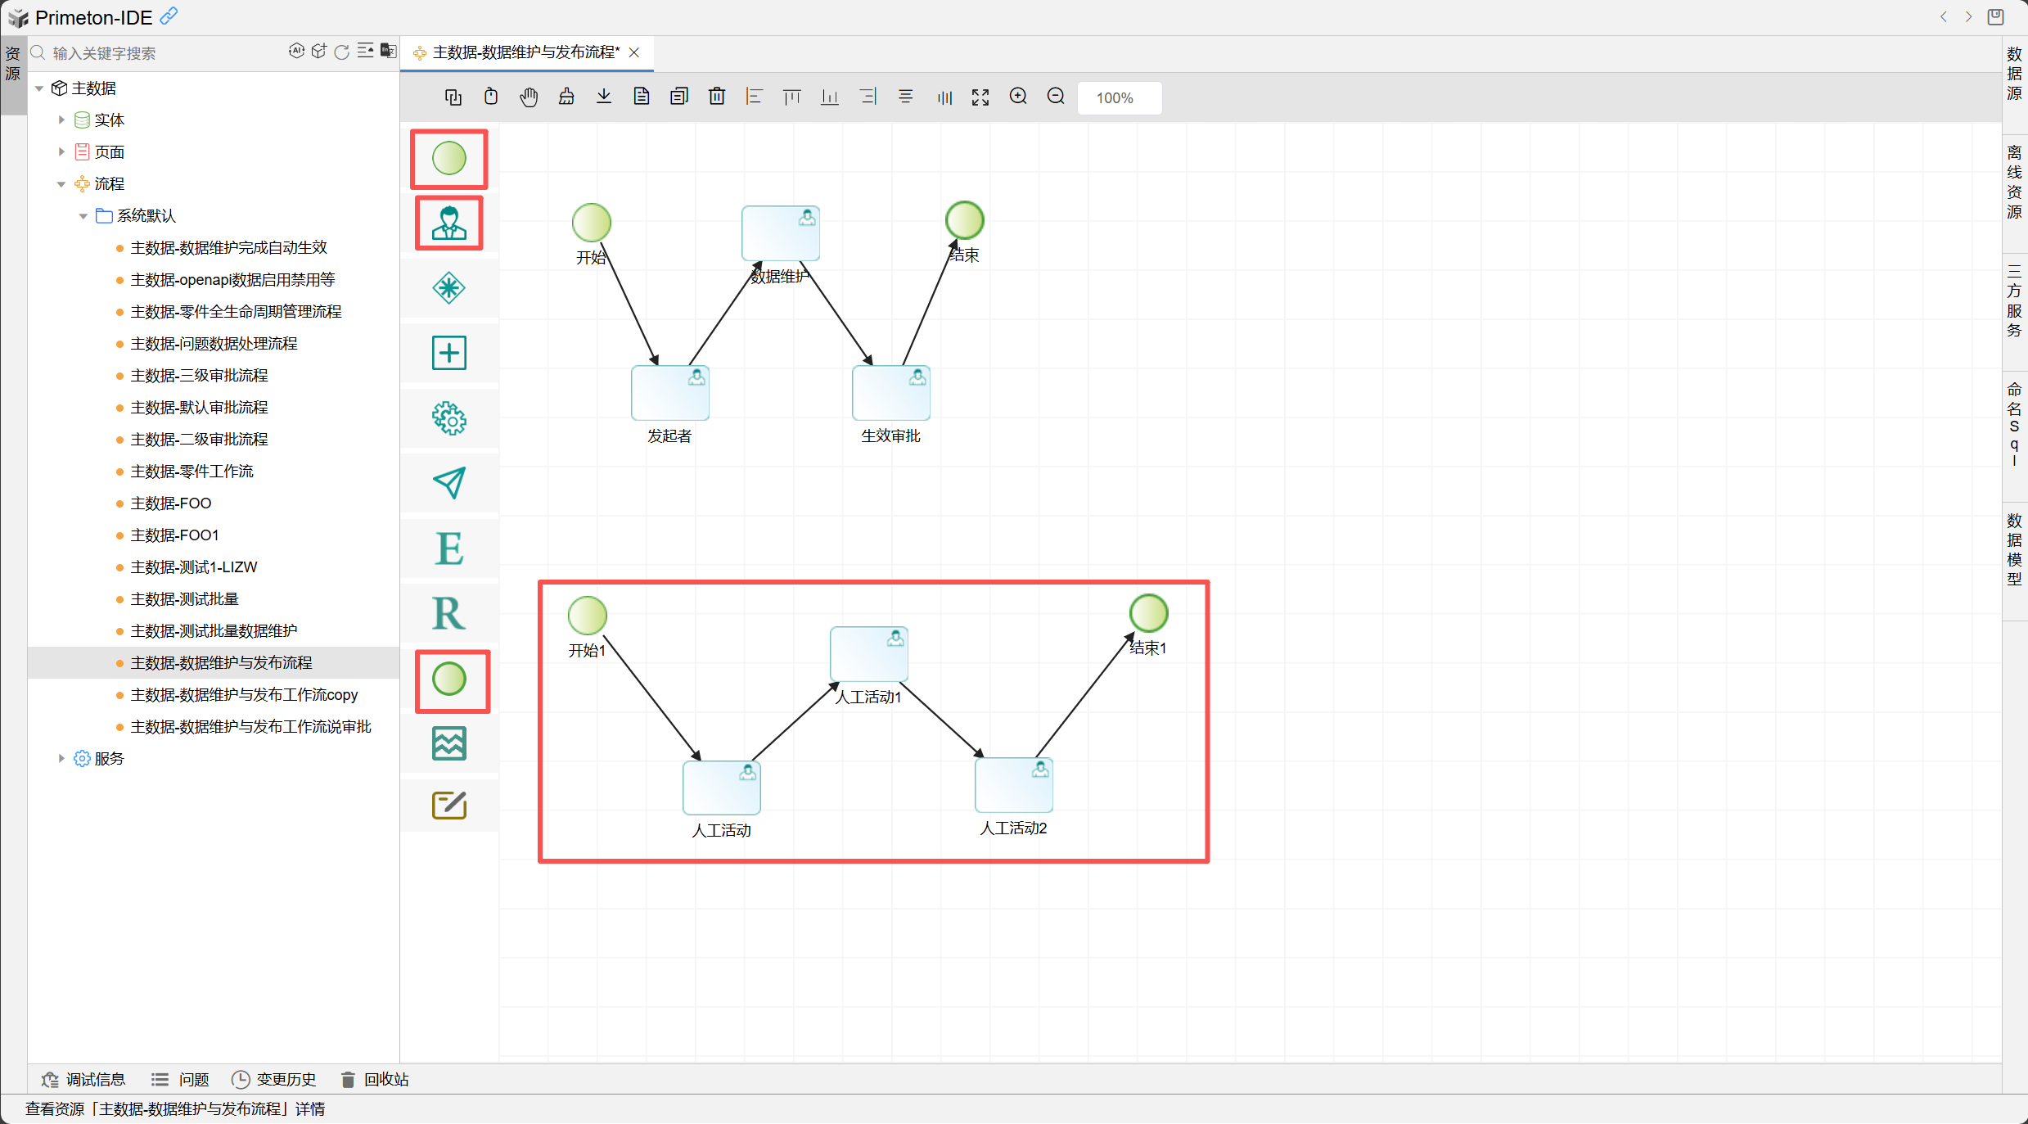Collapse the 流程 tree node
2028x1124 pixels.
pyautogui.click(x=61, y=184)
